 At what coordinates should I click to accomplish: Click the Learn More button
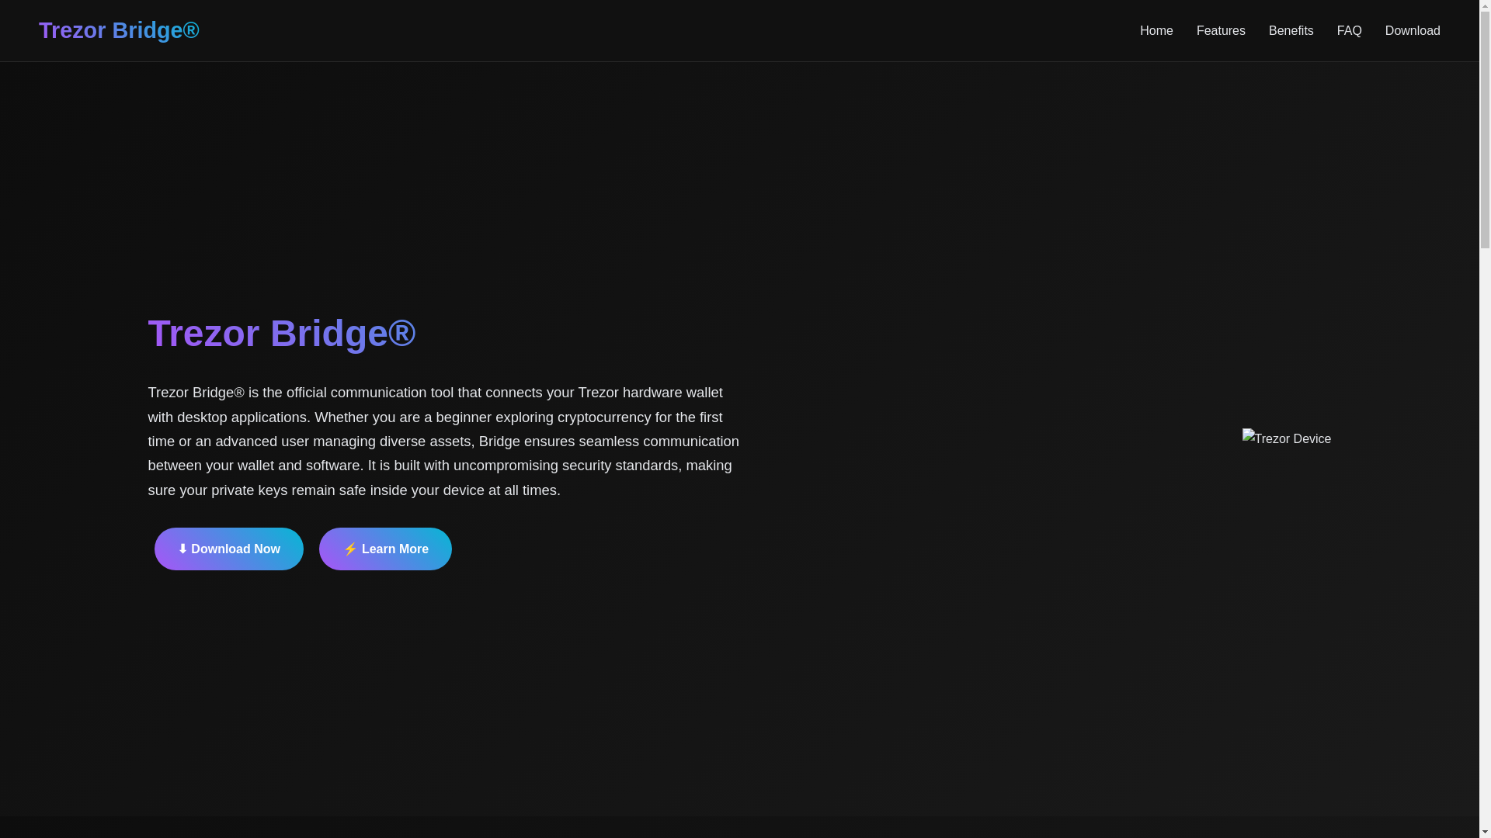(x=385, y=549)
